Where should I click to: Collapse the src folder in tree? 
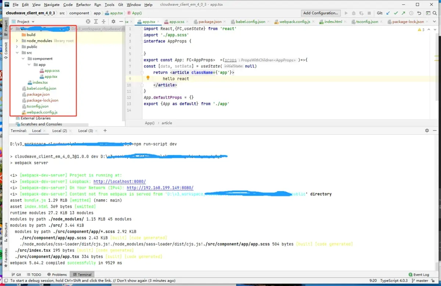pos(17,53)
